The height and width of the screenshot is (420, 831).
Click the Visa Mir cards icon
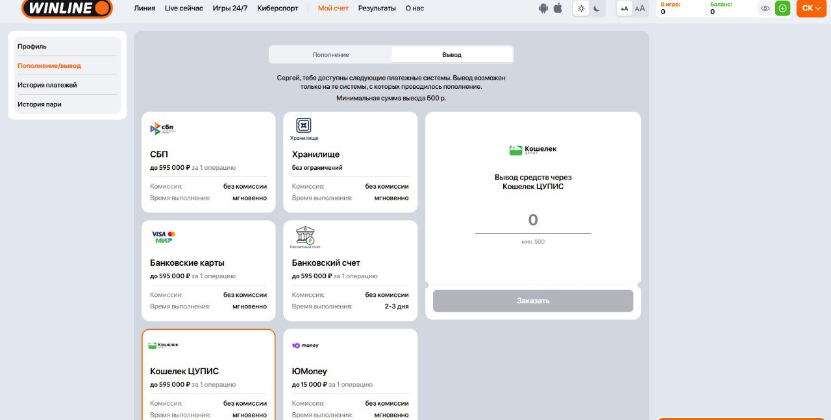163,237
